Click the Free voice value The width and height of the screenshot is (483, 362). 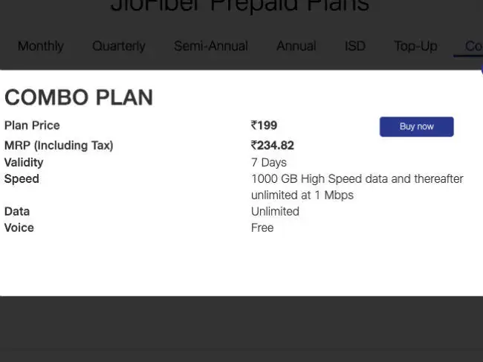(x=262, y=227)
